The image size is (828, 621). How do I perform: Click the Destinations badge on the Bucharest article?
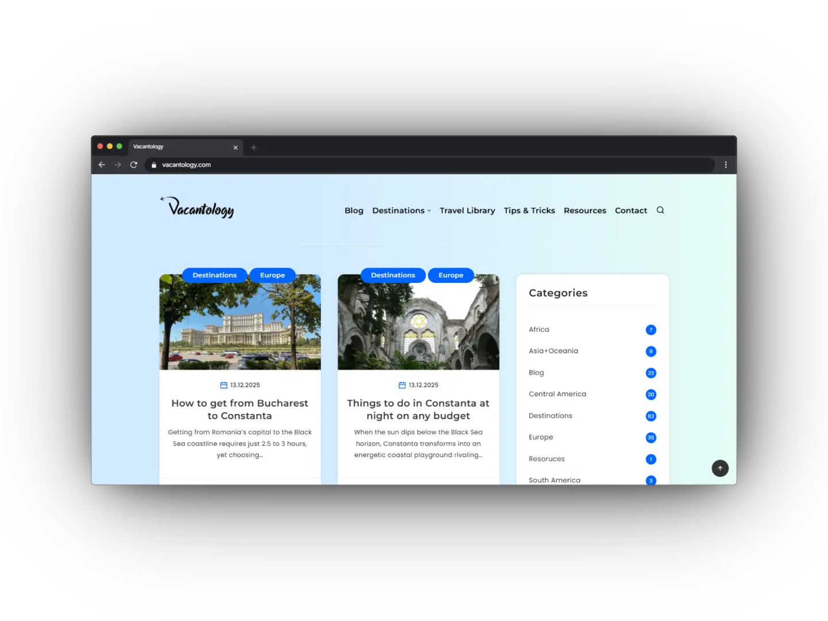214,275
